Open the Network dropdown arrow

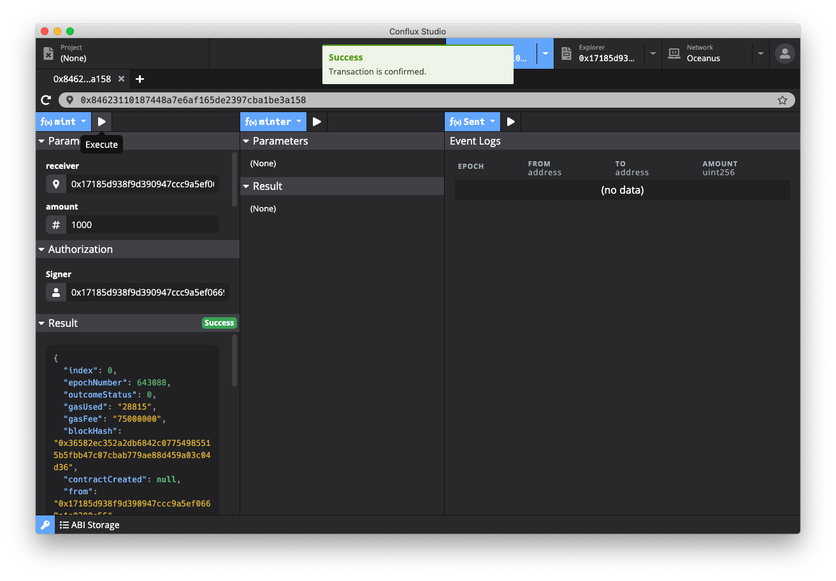(x=760, y=54)
